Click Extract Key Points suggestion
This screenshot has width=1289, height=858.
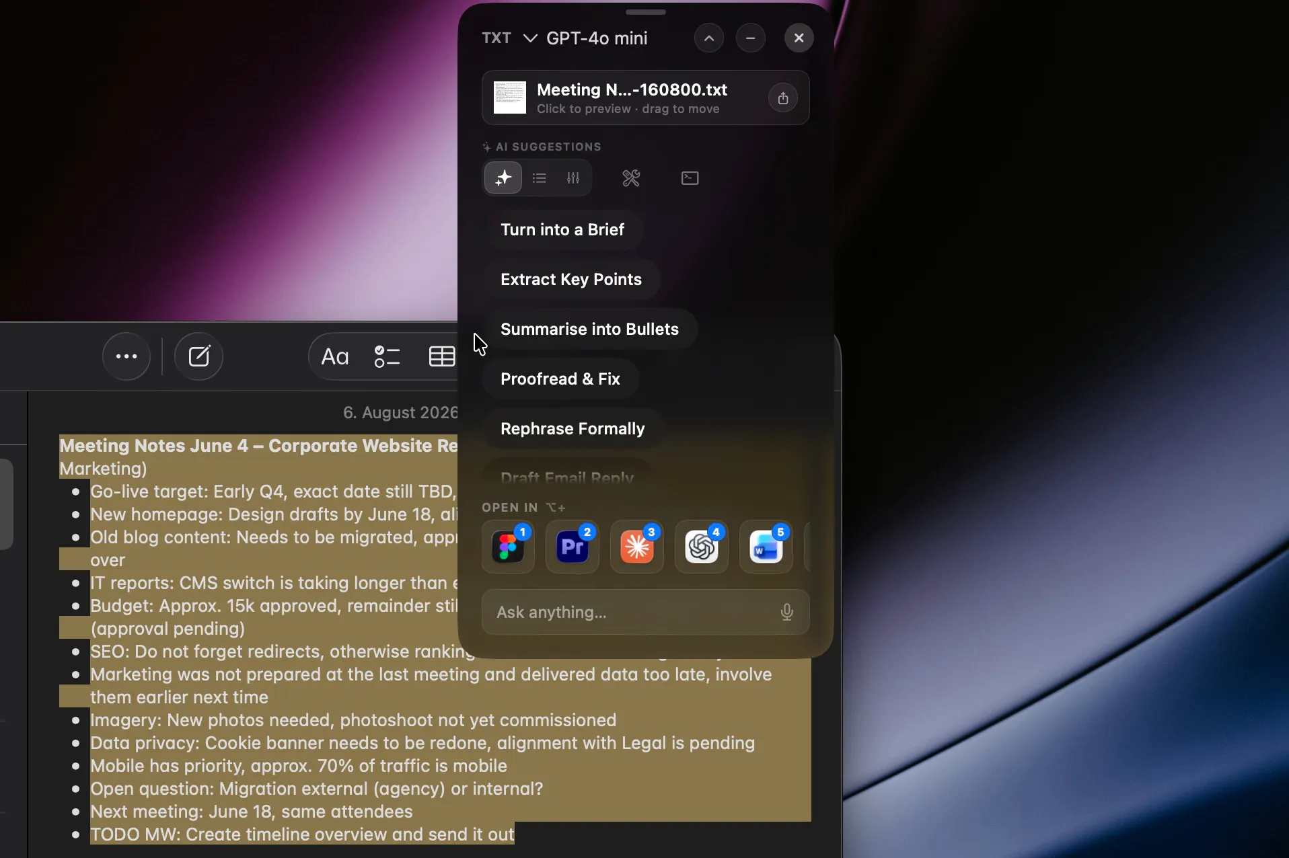click(x=571, y=280)
